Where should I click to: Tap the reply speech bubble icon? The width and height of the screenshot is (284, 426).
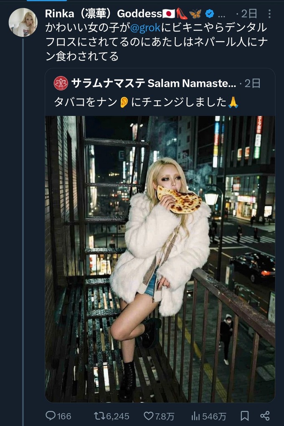[51, 416]
